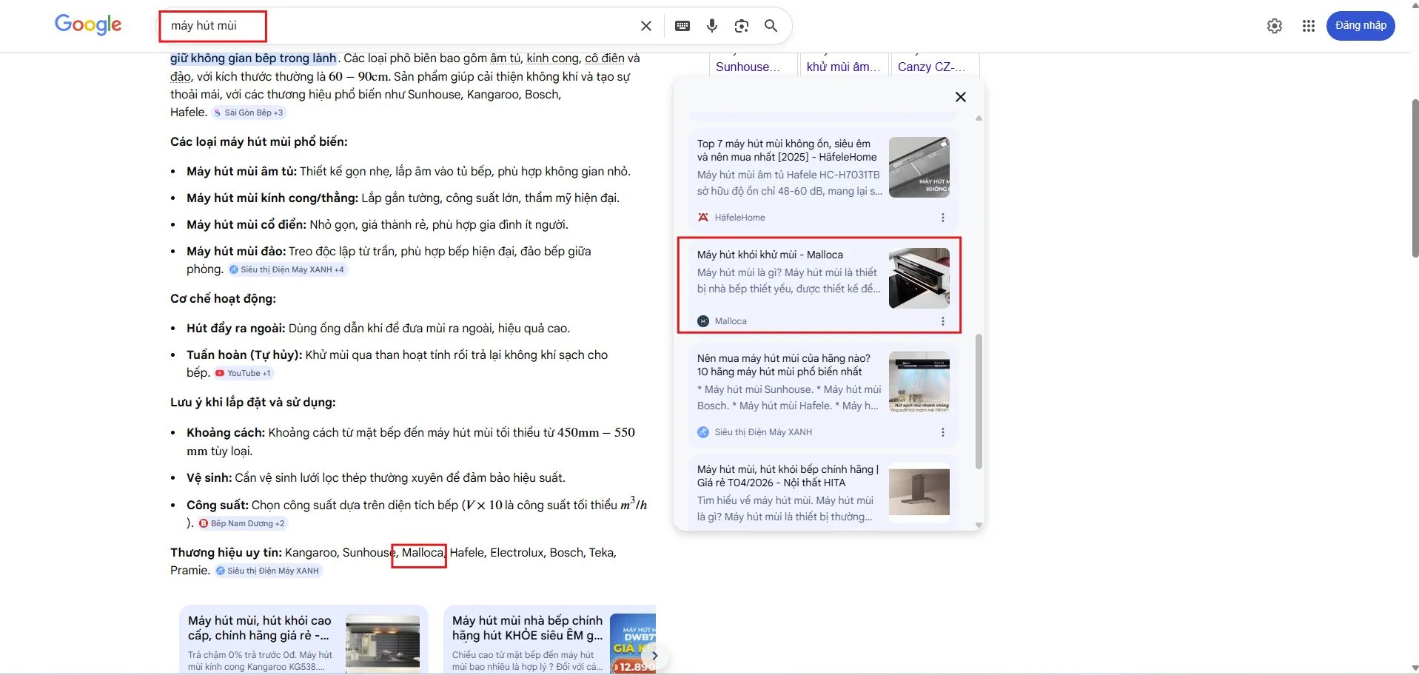Click the sources panel scrollbar thumb
The width and height of the screenshot is (1419, 675).
point(979,401)
